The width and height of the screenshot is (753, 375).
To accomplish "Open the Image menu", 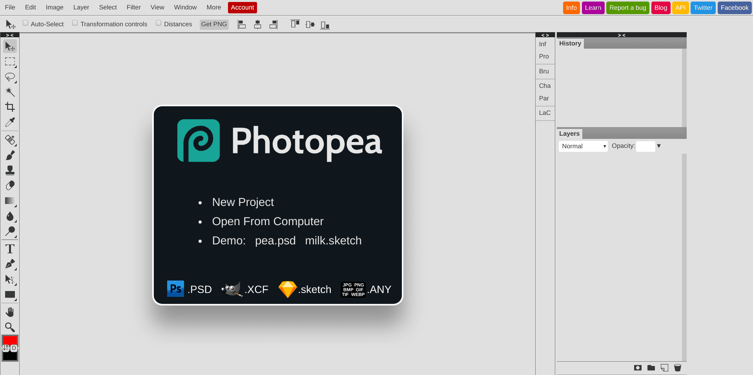I will 55,7.
